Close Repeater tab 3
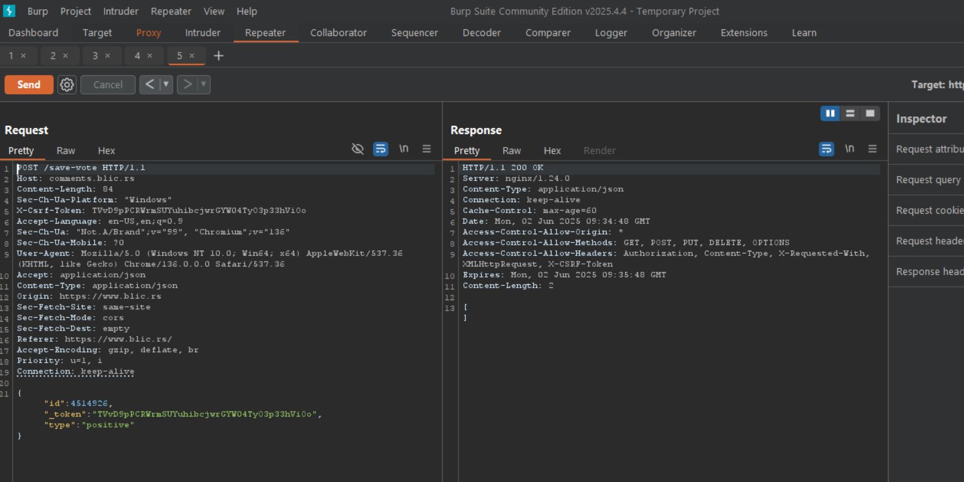Image resolution: width=964 pixels, height=482 pixels. (108, 56)
